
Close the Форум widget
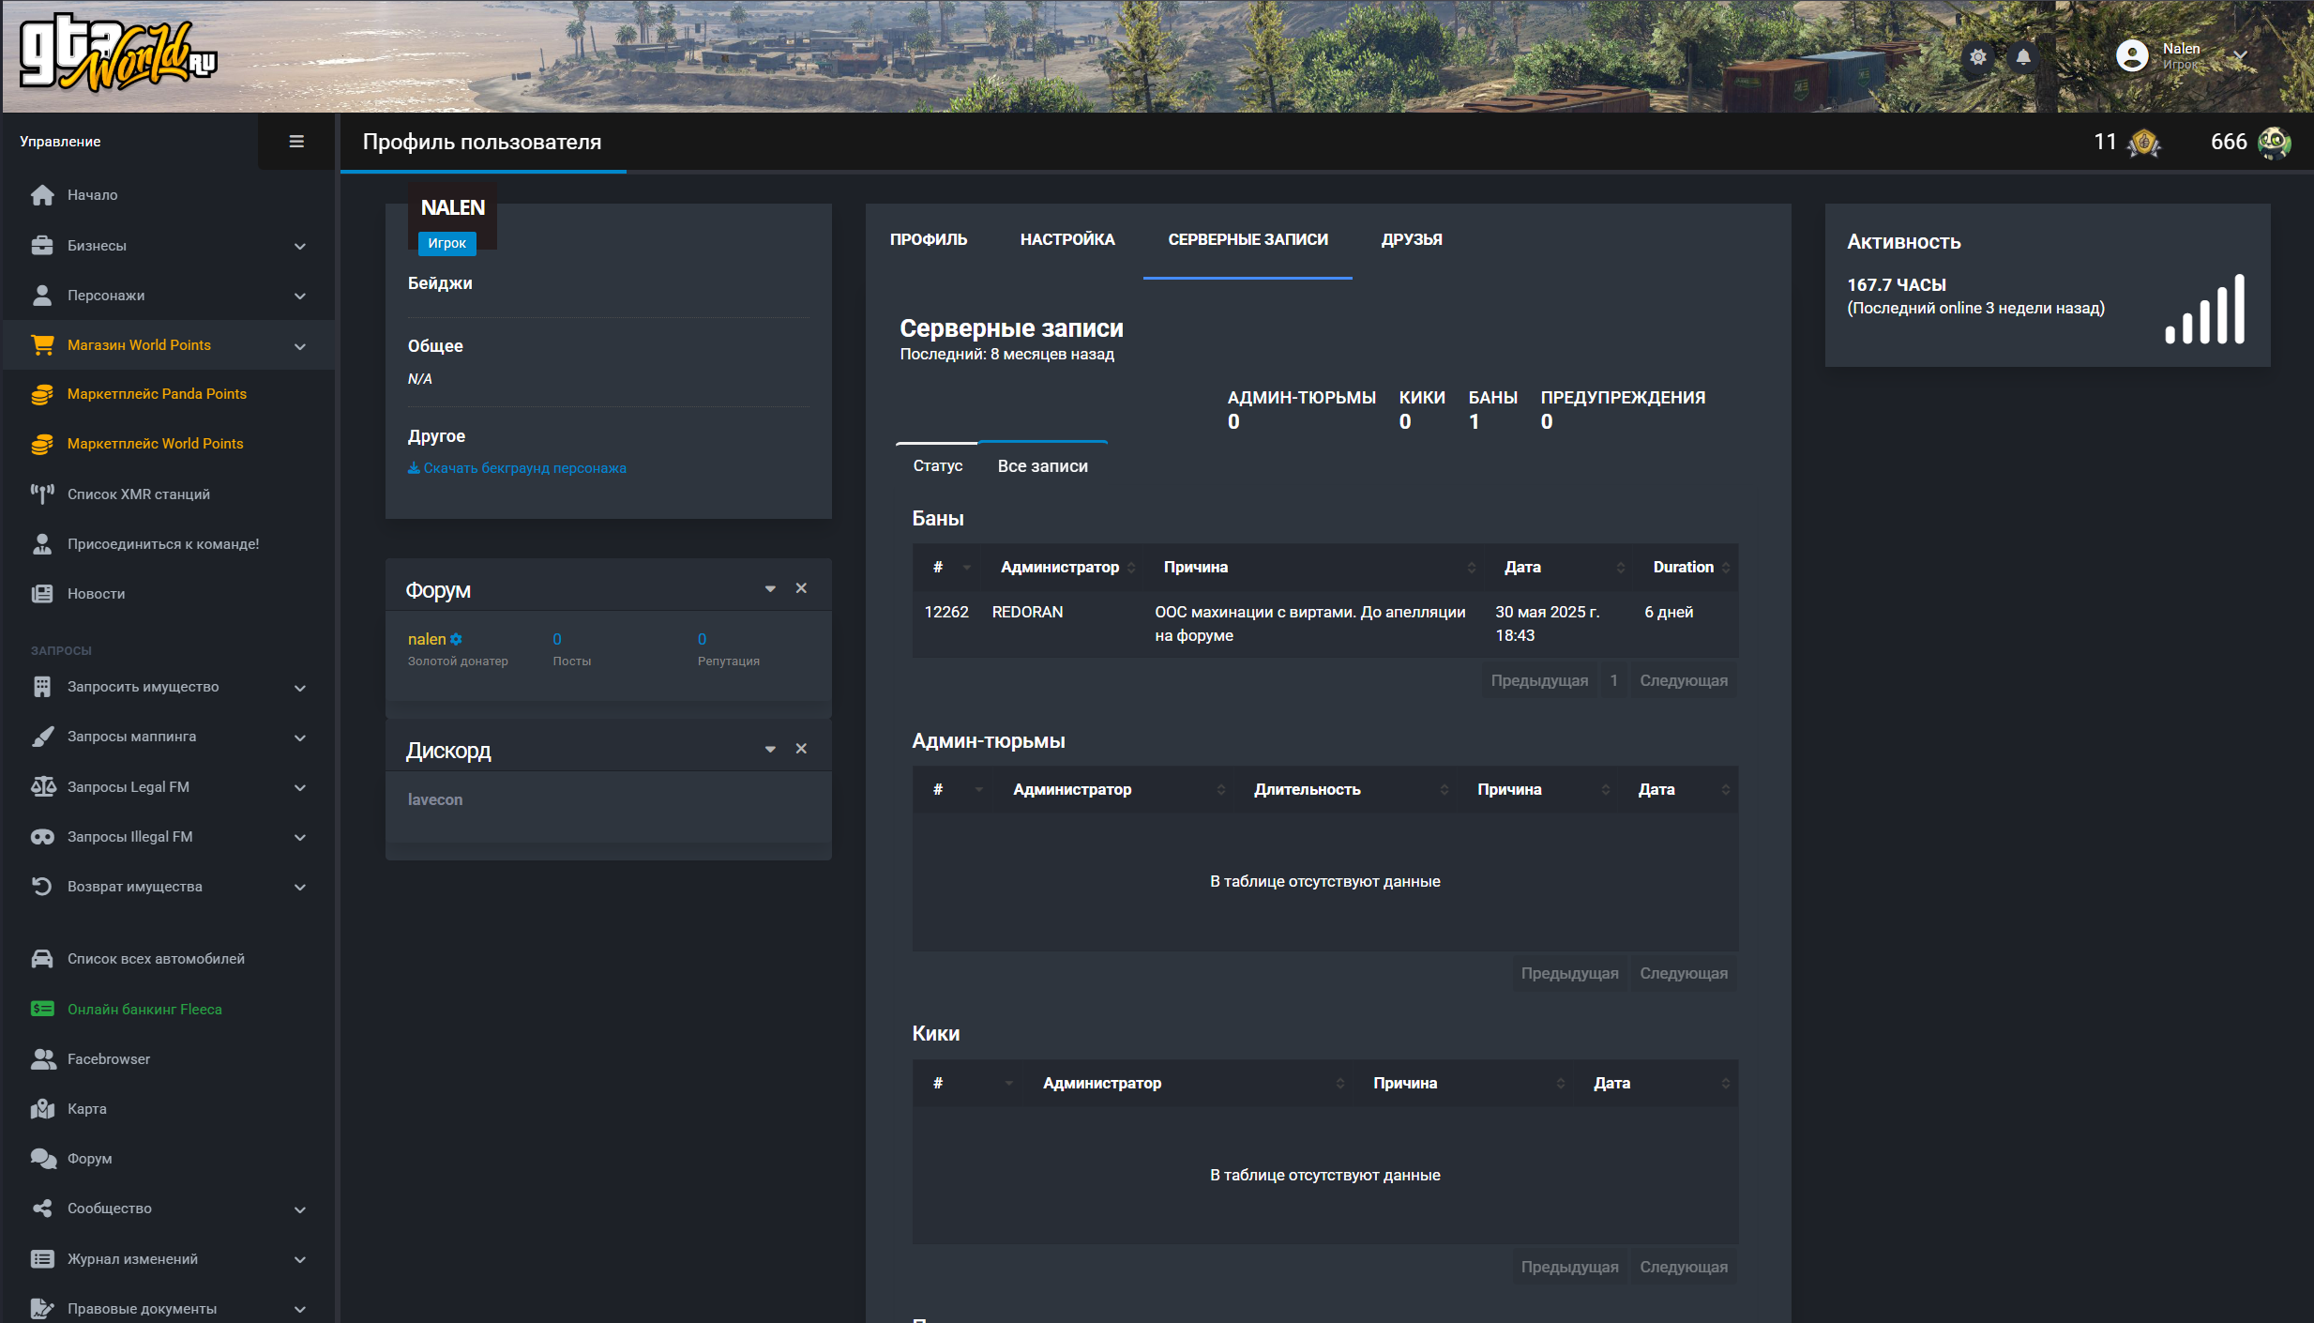pyautogui.click(x=801, y=588)
